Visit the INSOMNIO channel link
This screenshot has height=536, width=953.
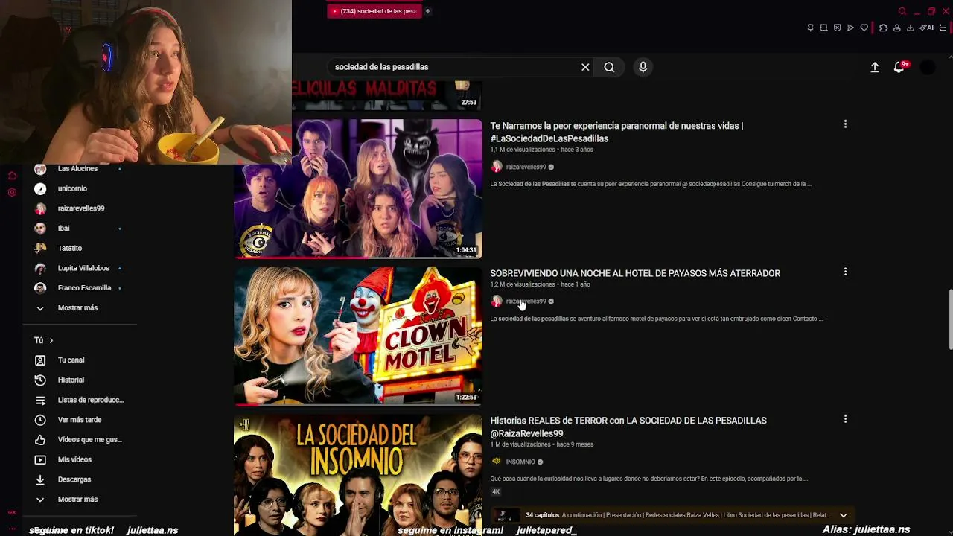coord(520,462)
